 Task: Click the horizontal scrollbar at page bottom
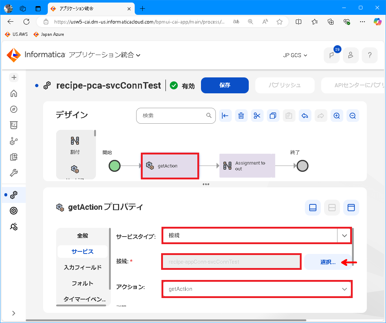click(x=166, y=320)
